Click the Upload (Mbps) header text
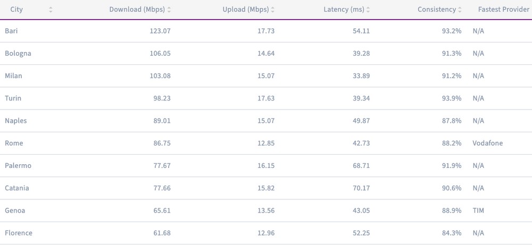 click(245, 10)
